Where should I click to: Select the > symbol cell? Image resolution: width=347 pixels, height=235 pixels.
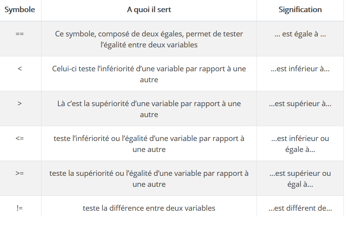coord(20,103)
